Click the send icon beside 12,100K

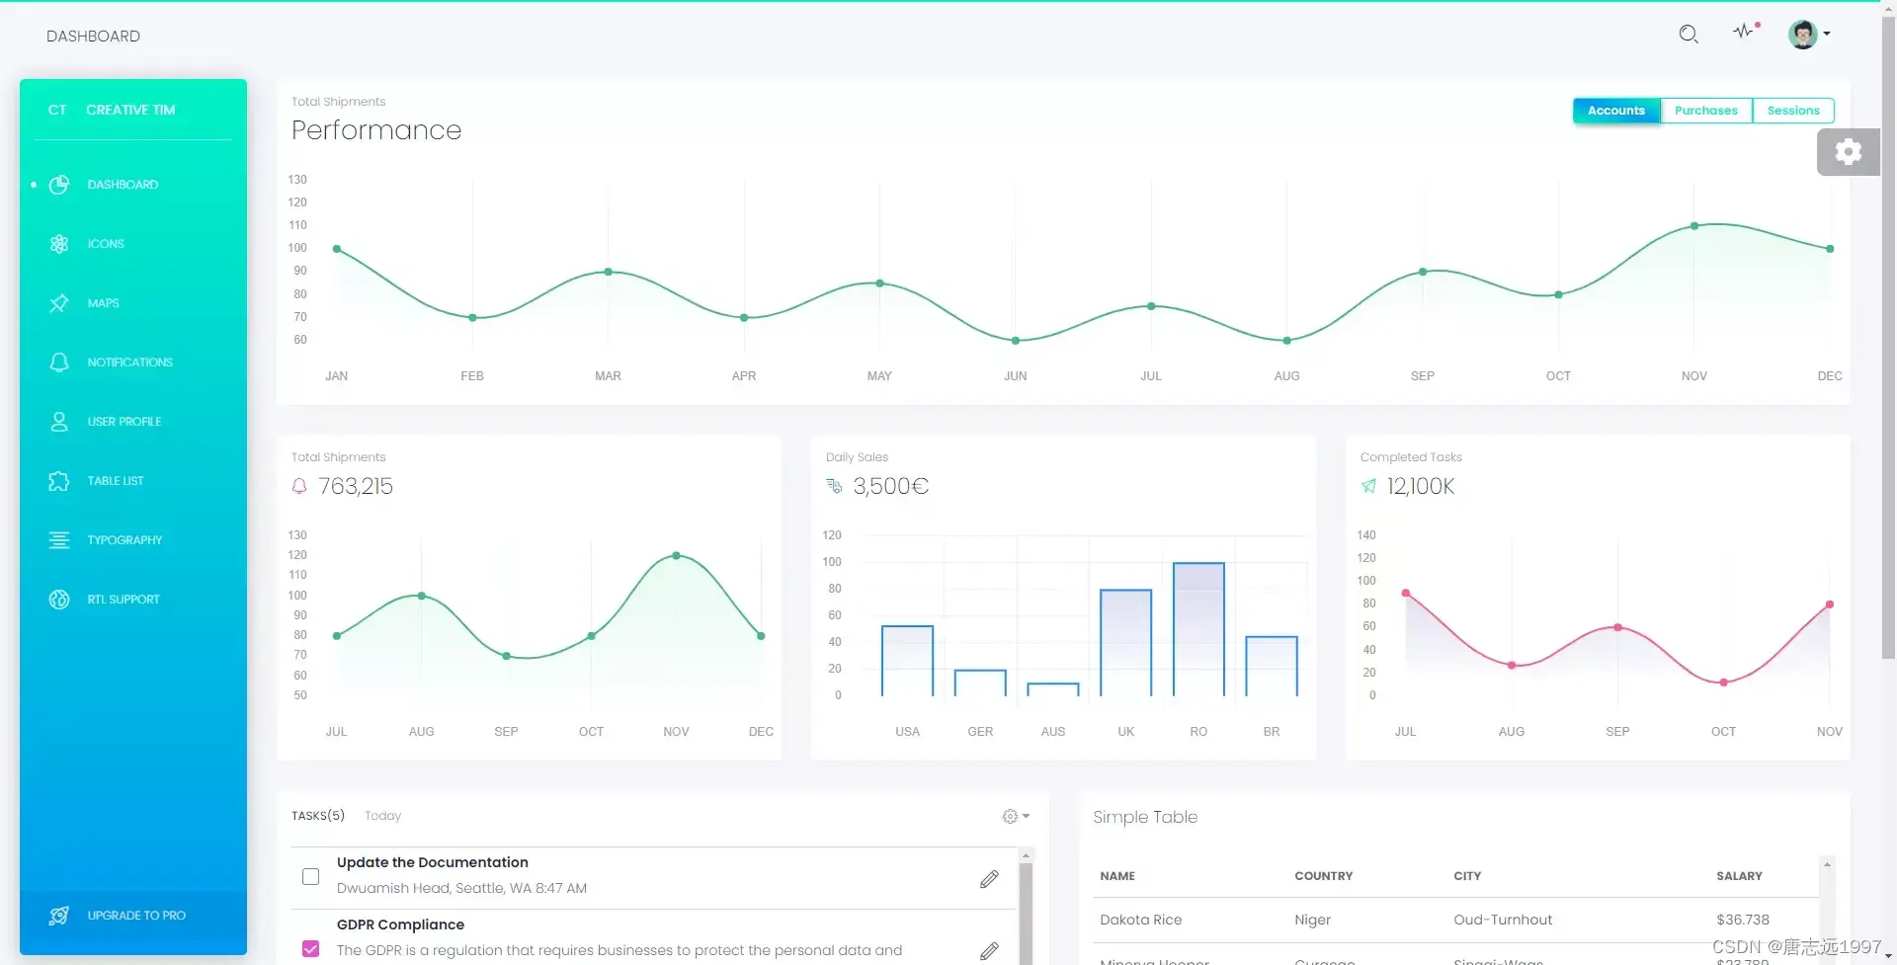[1368, 486]
